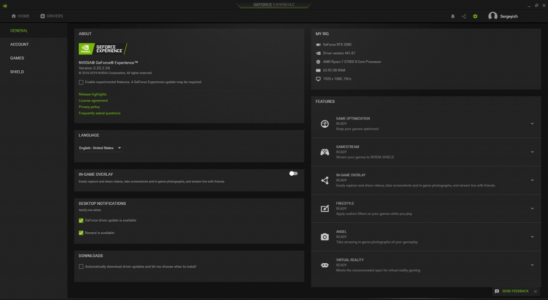Click the GeForce Experience logo in About
Viewport: 548px width, 300px height.
pyautogui.click(x=103, y=49)
